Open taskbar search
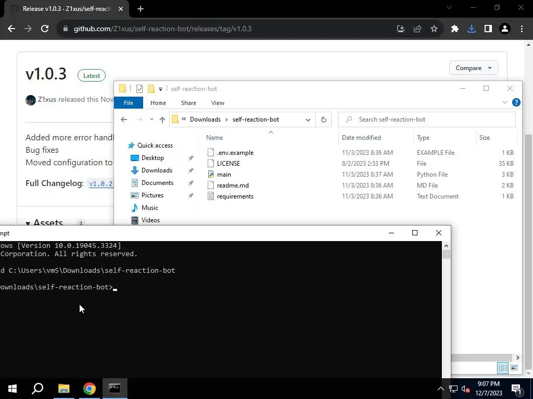Image resolution: width=533 pixels, height=399 pixels. tap(37, 389)
